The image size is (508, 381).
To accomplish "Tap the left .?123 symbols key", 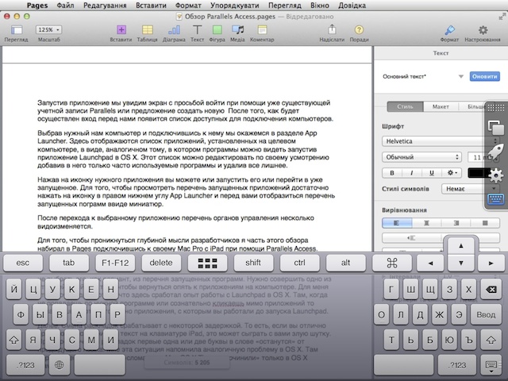I will tap(25, 365).
